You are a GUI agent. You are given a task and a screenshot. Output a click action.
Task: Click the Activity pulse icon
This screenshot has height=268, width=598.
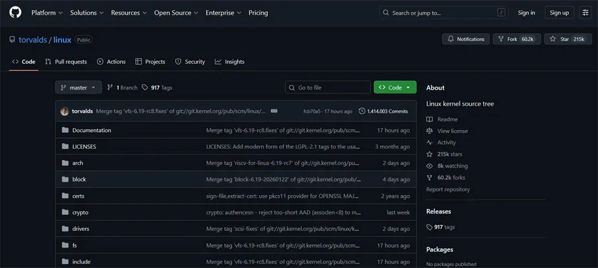click(429, 143)
